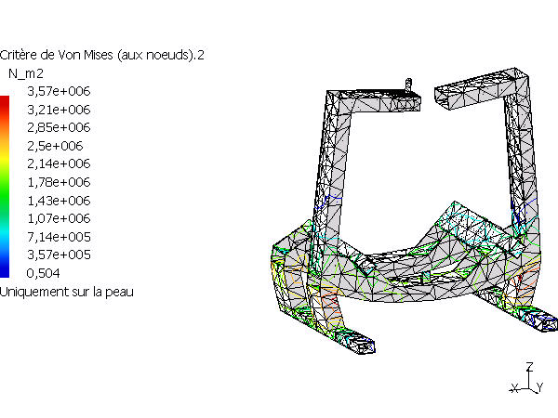Select the legend value 7,14e+005
Image resolution: width=558 pixels, height=418 pixels.
[x=60, y=237]
